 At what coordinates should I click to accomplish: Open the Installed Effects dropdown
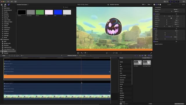click(x=147, y=58)
